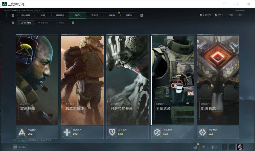Click the world chat message line
Image resolution: width=255 pixels, height=151 pixels.
[x=32, y=140]
